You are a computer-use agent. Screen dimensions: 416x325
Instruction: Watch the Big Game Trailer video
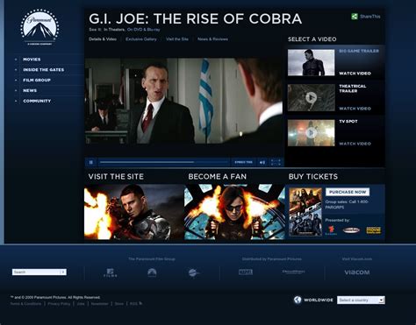(355, 74)
